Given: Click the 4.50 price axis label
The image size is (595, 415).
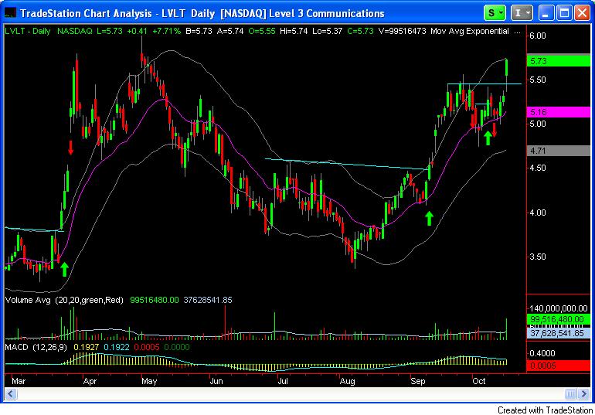Looking at the screenshot, I should (x=538, y=168).
